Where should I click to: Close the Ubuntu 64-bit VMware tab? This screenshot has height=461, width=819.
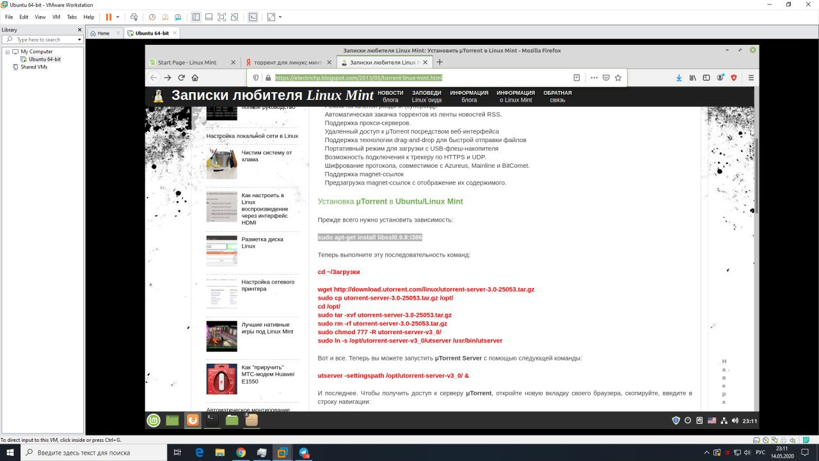coord(174,33)
